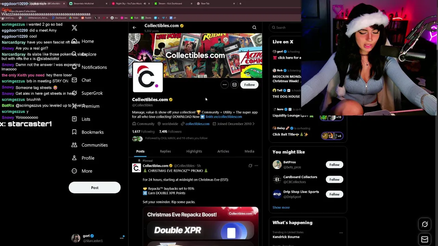Expand the More menu in the sidebar
The width and height of the screenshot is (438, 246).
tap(82, 171)
